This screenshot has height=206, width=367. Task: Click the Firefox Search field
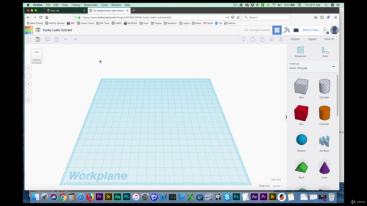click(x=267, y=17)
